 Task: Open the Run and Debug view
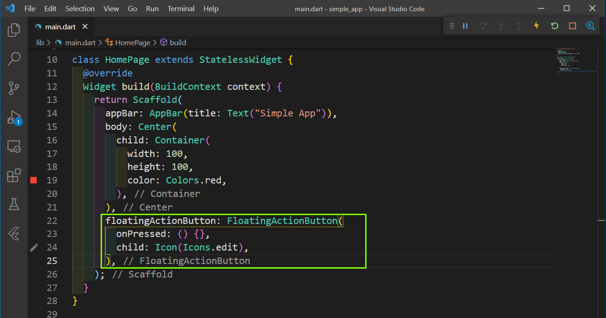tap(14, 117)
